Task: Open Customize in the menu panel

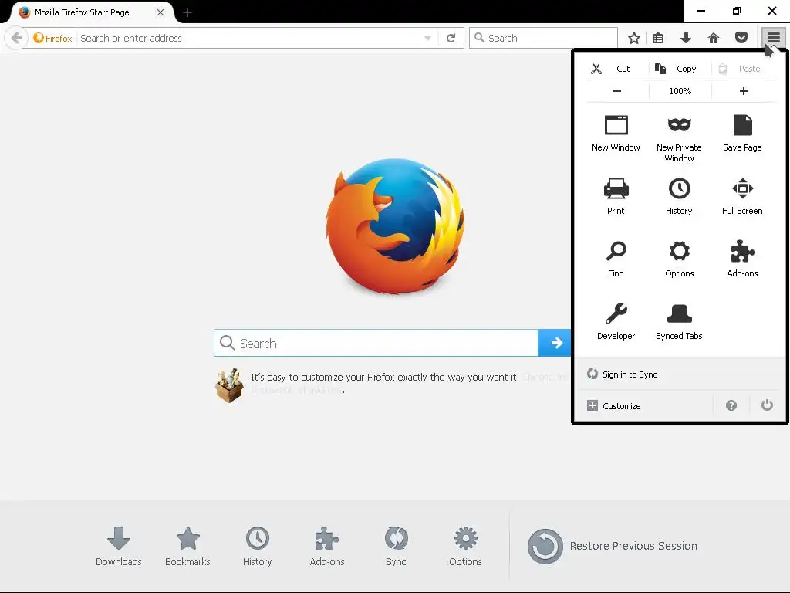Action: [613, 406]
